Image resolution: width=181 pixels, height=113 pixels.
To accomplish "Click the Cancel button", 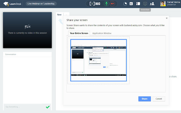I will 159,99.
